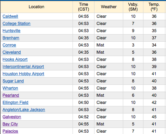Click the Sugar Land link
The width and height of the screenshot is (166, 134).
pos(13,81)
